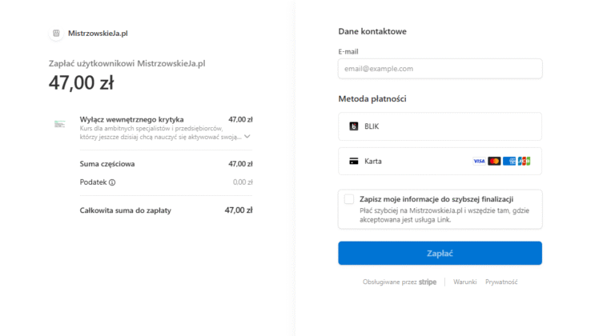The image size is (615, 336).
Task: Open the Warunki terms link
Action: [x=465, y=282]
